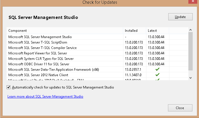The height and width of the screenshot is (118, 199).
Task: Click the vertical scrollbar thumb in the list
Action: coord(190,51)
